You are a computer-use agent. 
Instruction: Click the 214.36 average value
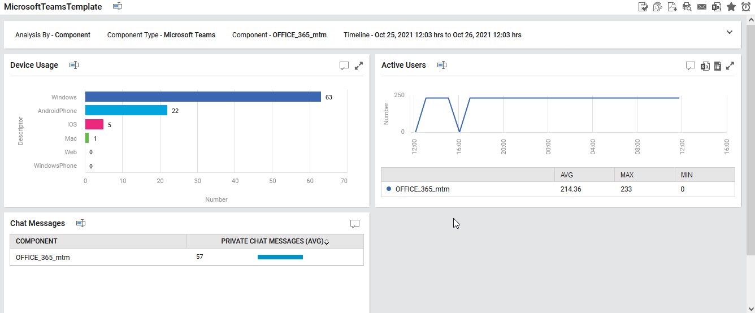[x=571, y=189]
